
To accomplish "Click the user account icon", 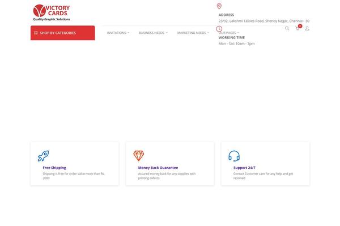I will click(x=307, y=28).
